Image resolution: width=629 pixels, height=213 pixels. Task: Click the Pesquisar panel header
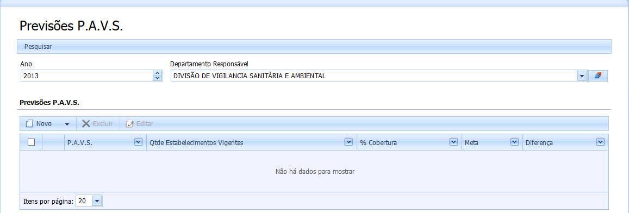[x=314, y=47]
